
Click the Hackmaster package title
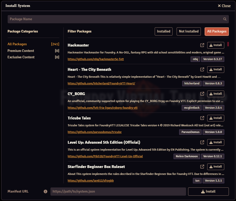tap(78, 45)
